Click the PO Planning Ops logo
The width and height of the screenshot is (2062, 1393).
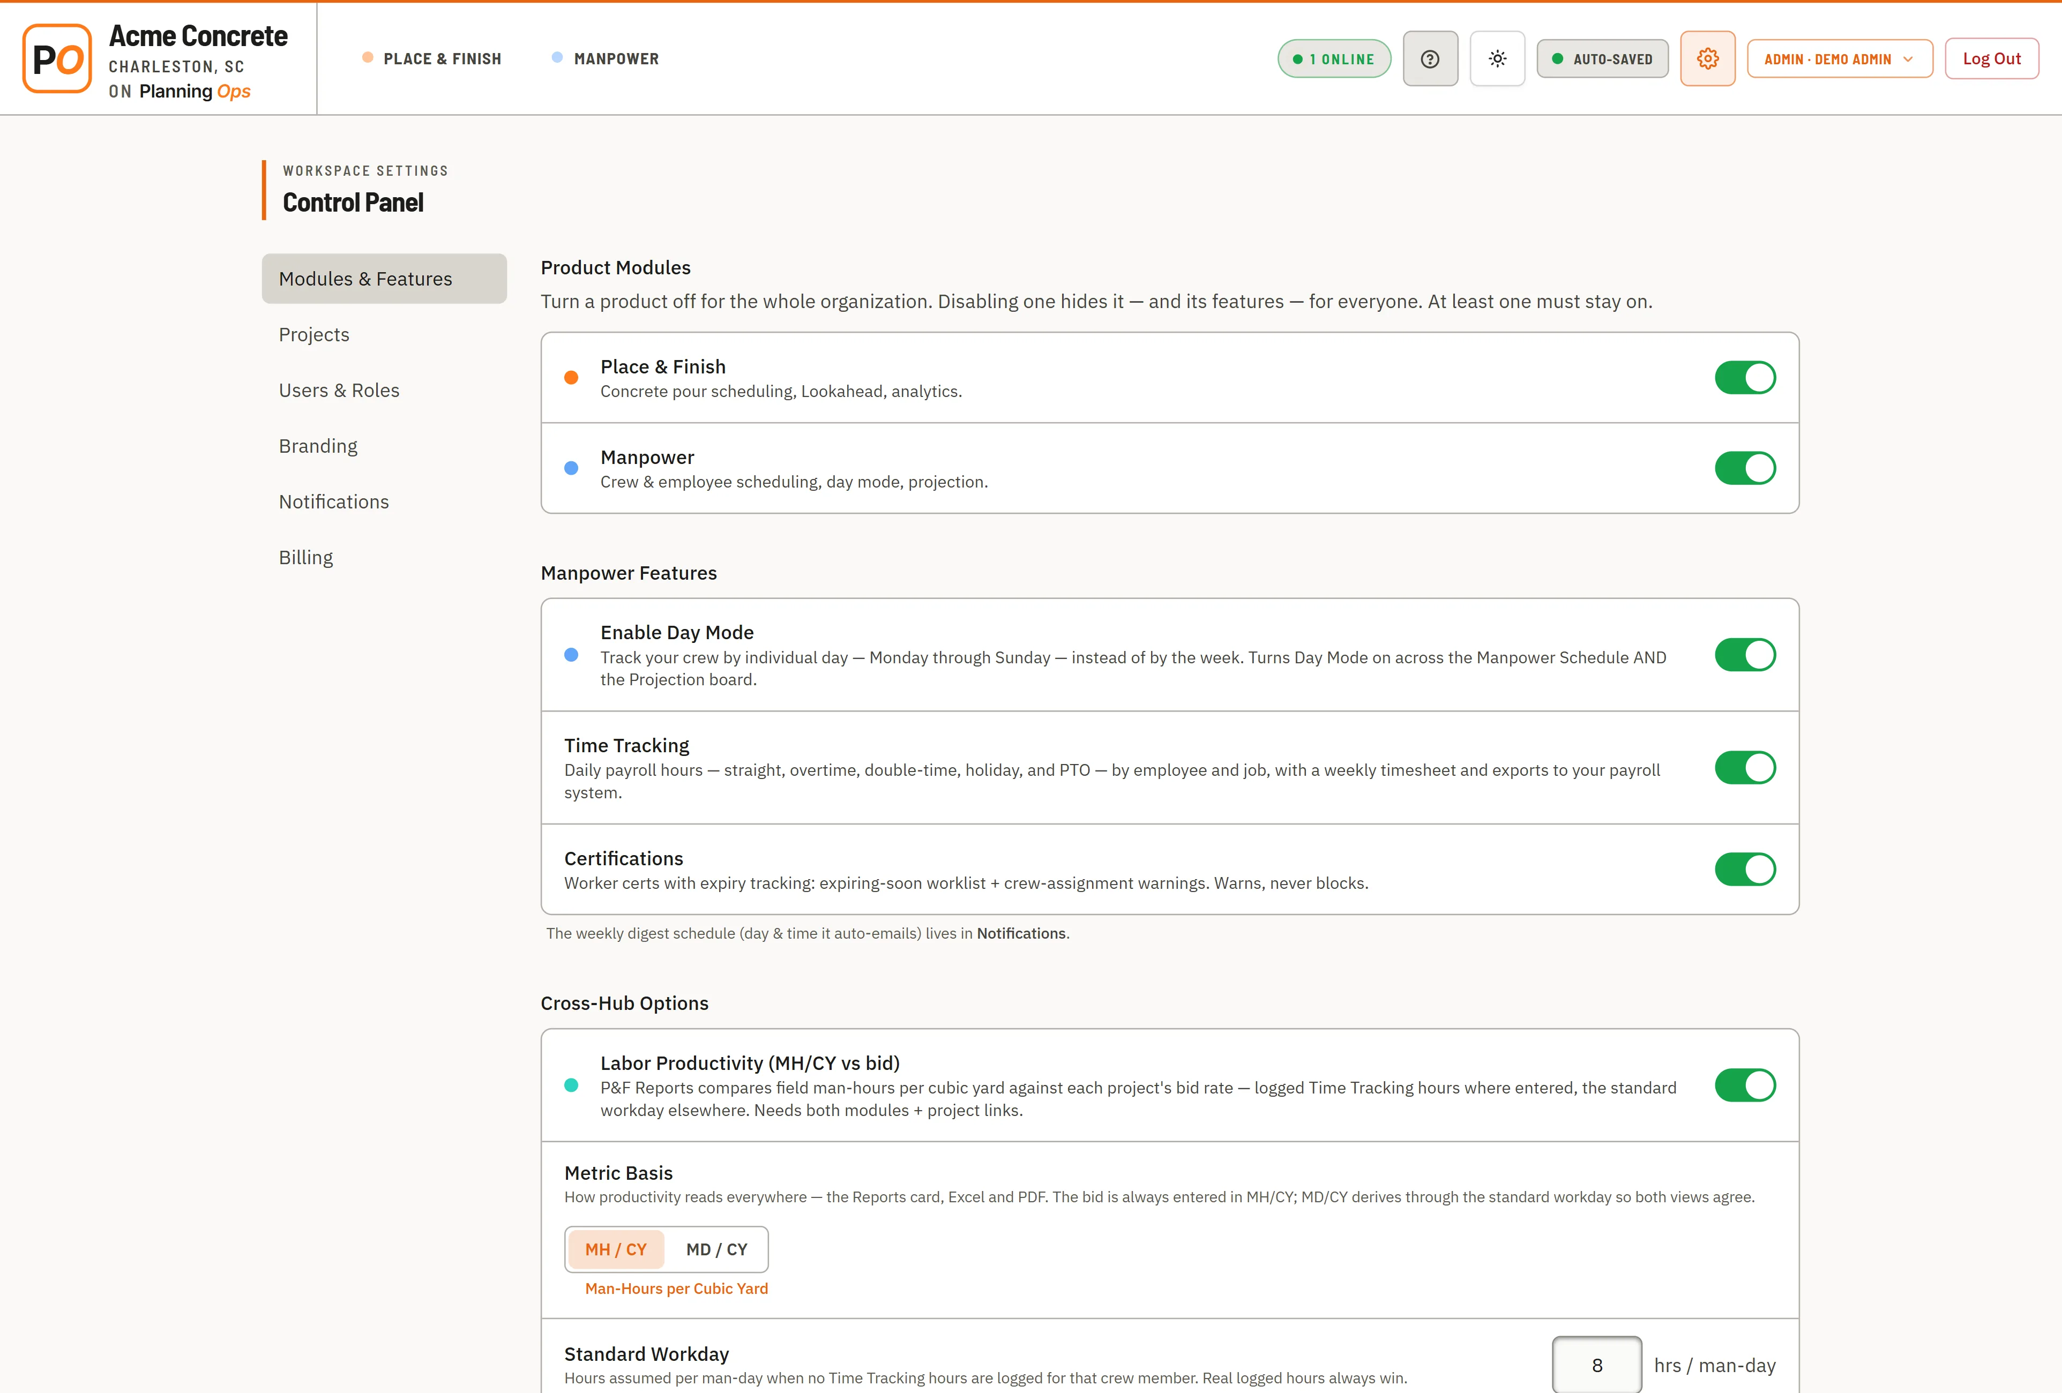click(57, 58)
